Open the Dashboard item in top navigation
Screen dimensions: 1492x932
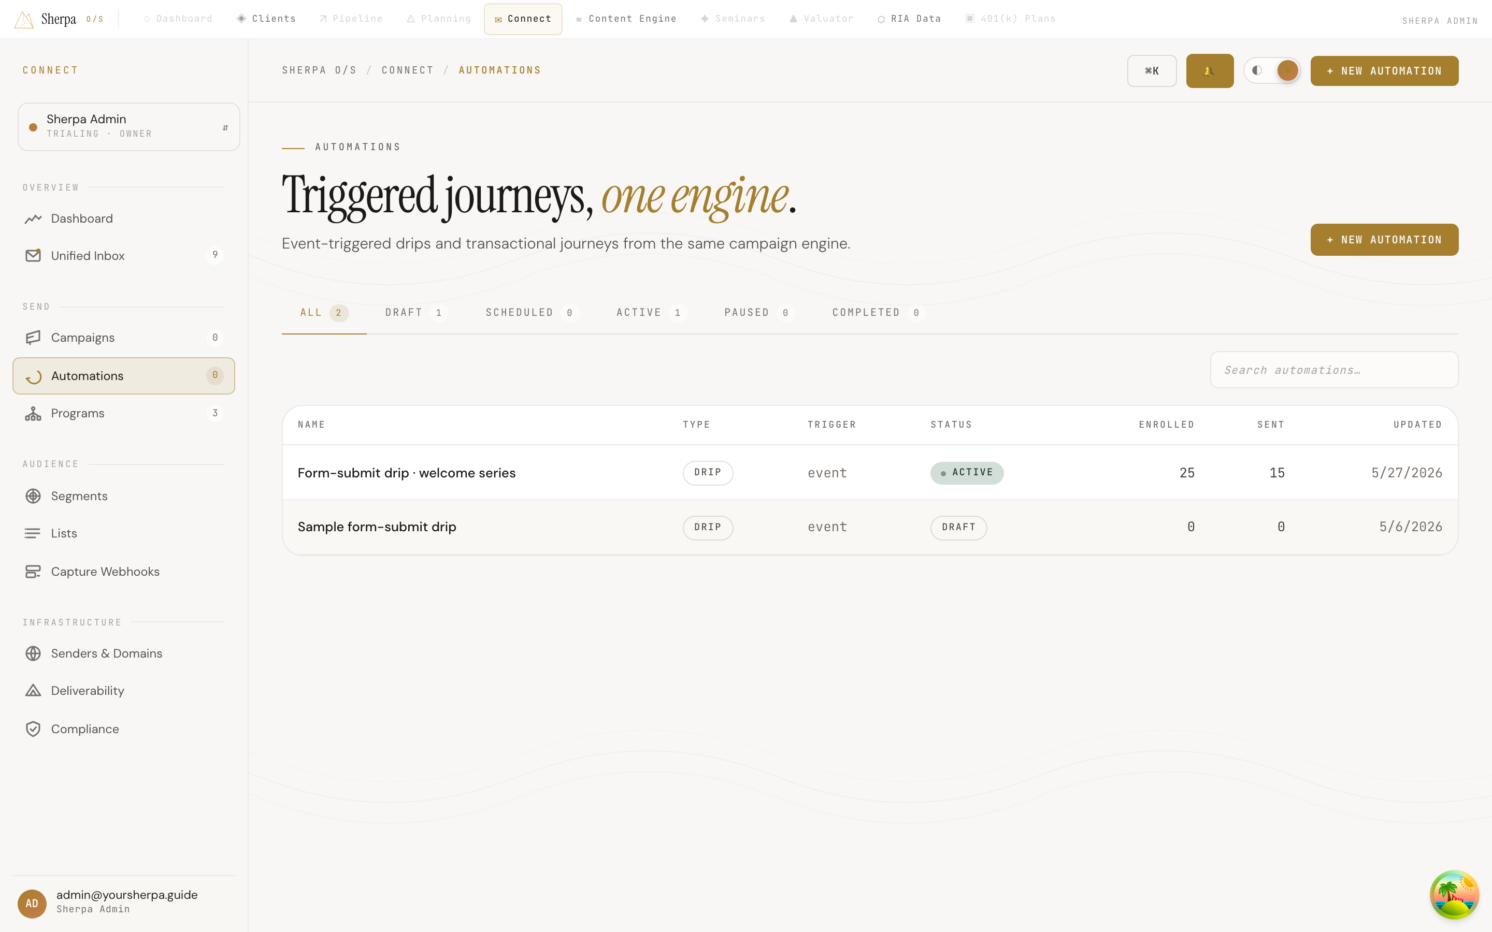pos(178,19)
